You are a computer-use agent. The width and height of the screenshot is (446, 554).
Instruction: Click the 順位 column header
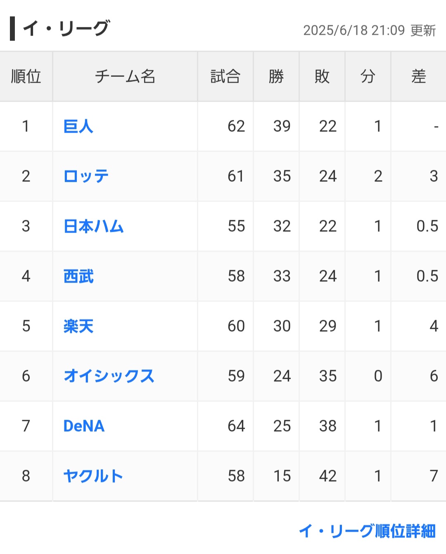pyautogui.click(x=26, y=76)
